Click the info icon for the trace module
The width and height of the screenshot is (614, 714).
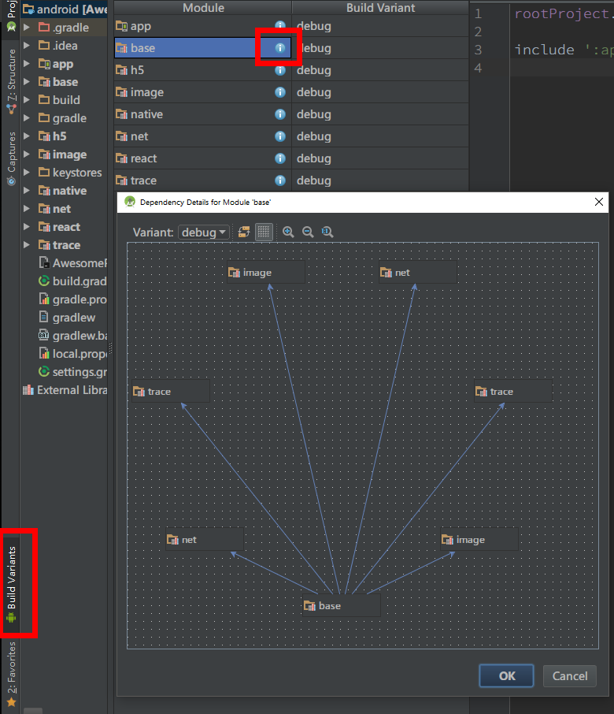coord(280,180)
